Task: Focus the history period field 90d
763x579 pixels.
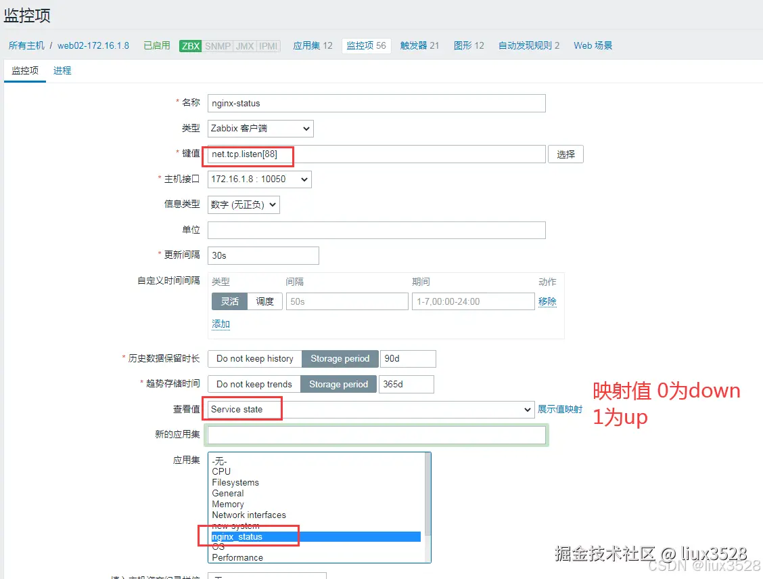Action: tap(408, 359)
